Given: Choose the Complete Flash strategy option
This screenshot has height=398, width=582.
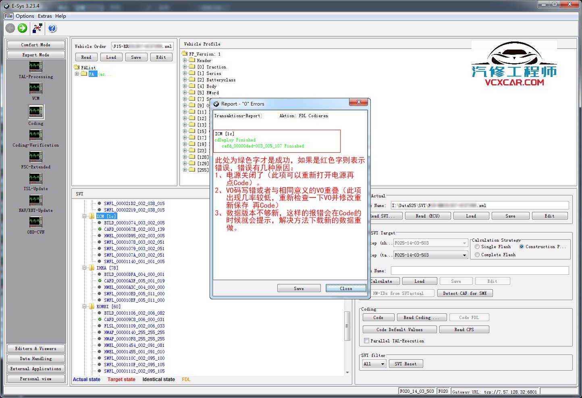Looking at the screenshot, I should [477, 255].
